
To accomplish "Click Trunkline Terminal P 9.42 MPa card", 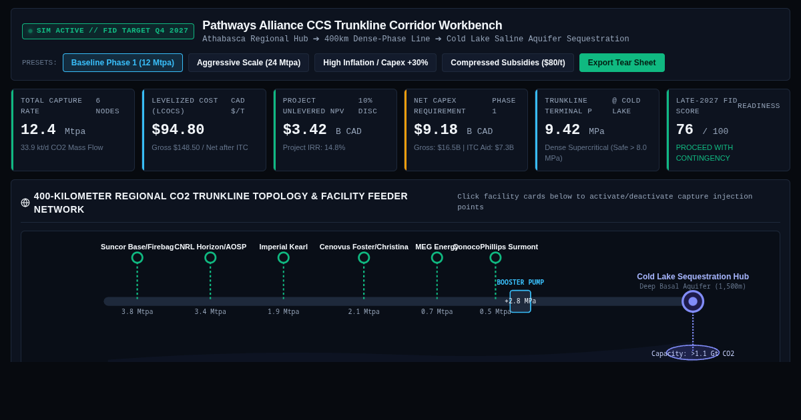I will click(x=597, y=130).
